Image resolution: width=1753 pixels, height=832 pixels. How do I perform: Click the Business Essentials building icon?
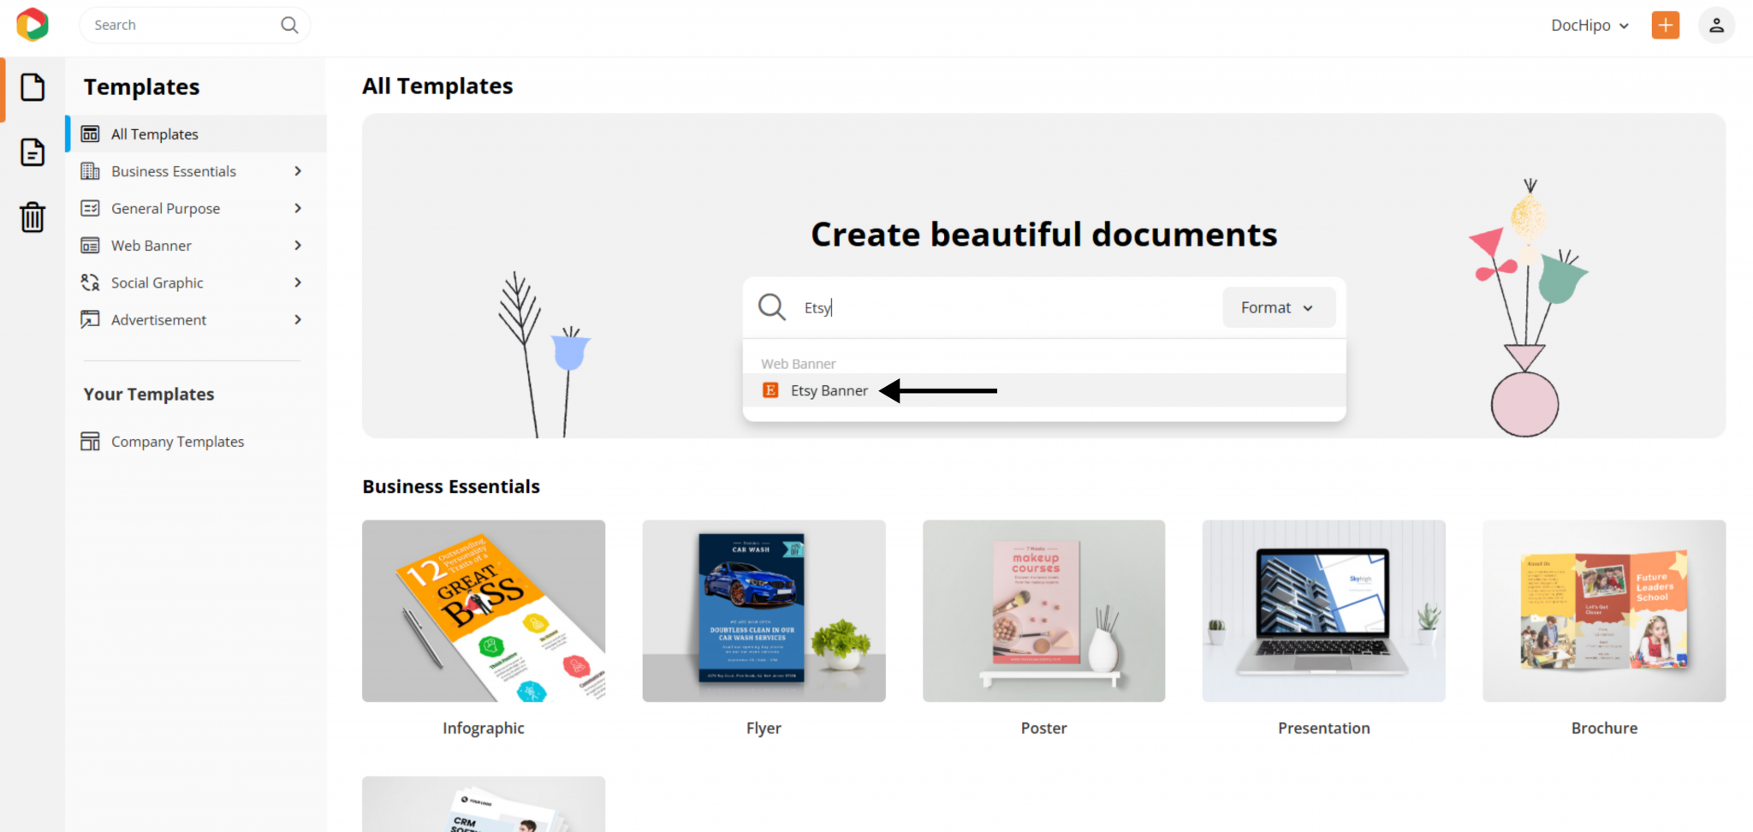click(91, 170)
